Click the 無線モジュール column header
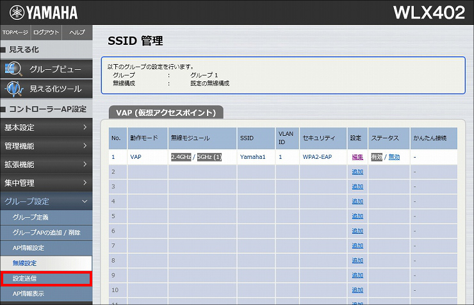 [x=202, y=138]
